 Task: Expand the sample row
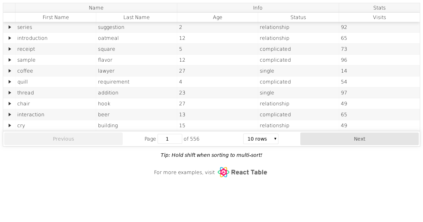point(10,60)
